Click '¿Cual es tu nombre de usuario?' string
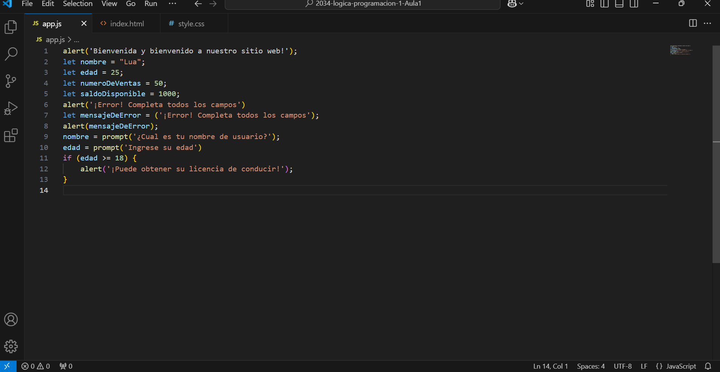Screen dimensions: 720x372 click(x=202, y=137)
